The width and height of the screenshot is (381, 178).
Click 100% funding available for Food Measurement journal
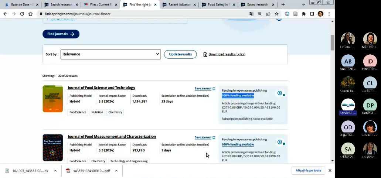[x=238, y=144]
